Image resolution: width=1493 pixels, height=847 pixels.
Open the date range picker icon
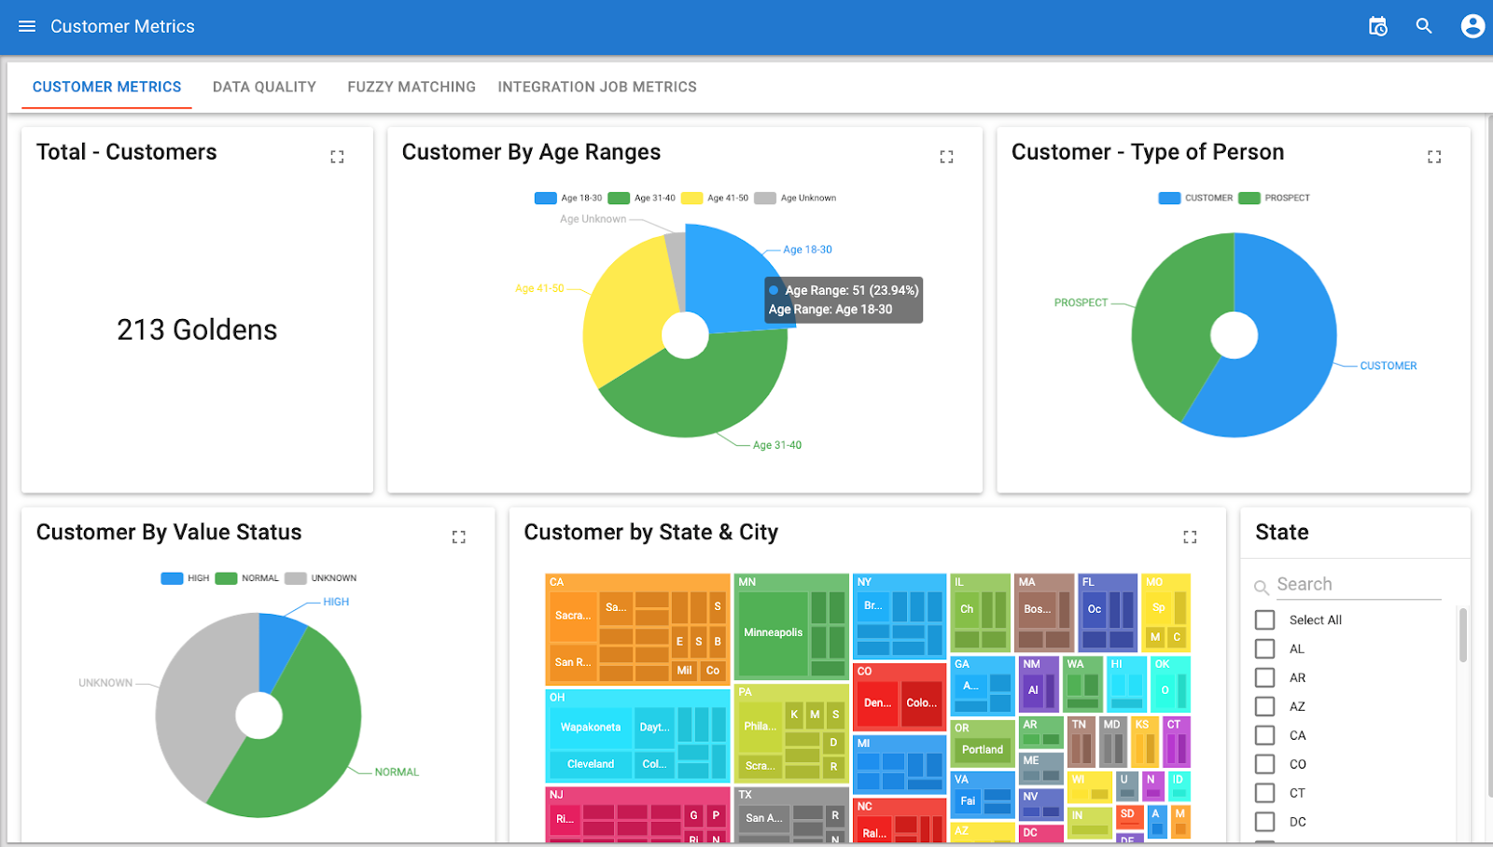click(x=1378, y=26)
